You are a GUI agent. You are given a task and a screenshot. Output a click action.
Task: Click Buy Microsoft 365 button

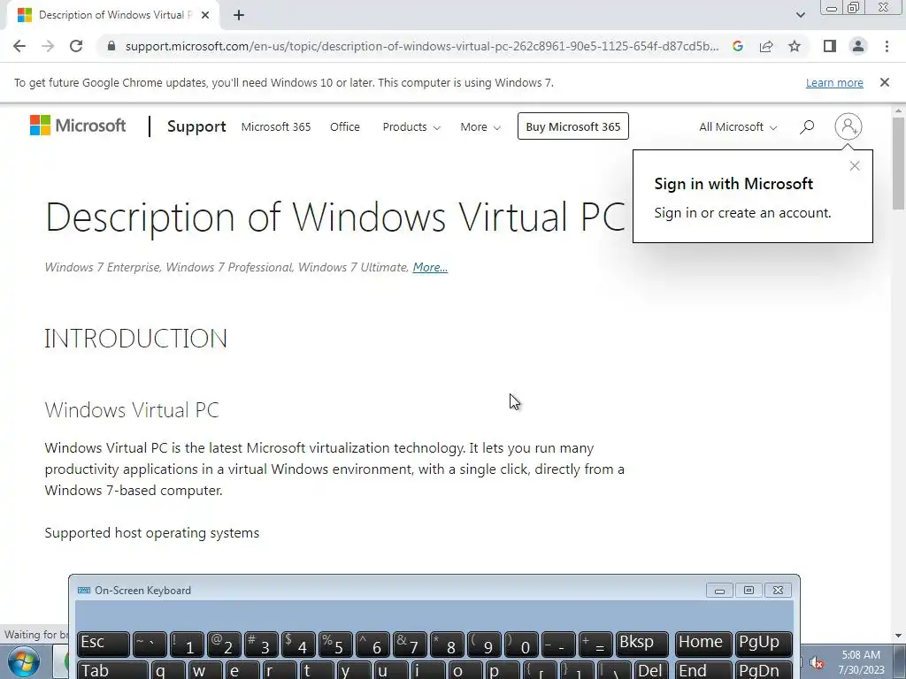(573, 126)
